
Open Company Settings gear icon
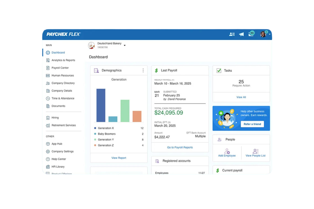[x=48, y=151]
